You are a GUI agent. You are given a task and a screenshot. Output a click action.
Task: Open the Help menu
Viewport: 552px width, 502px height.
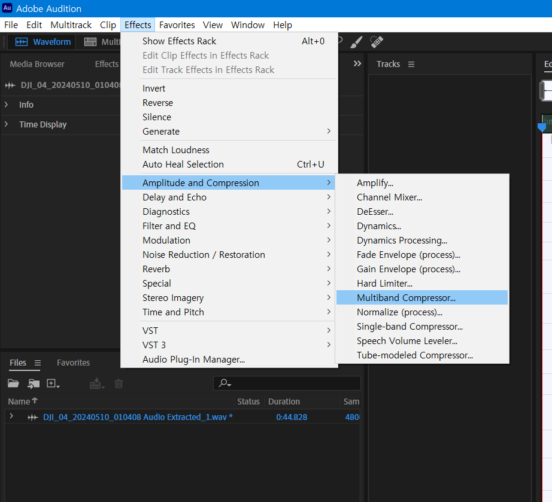[283, 25]
